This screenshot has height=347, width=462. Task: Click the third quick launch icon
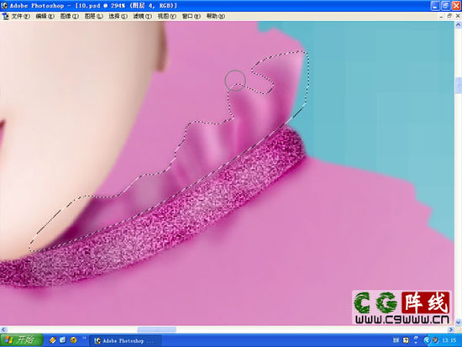pos(73,340)
